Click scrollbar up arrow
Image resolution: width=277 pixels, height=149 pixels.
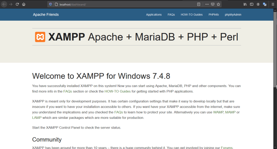(x=275, y=10)
